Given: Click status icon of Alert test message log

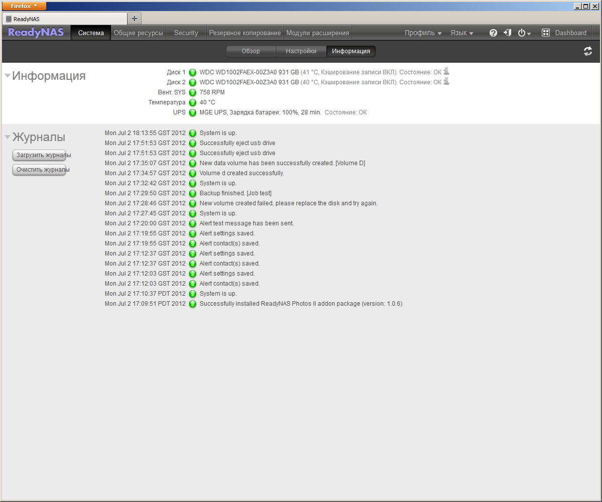Looking at the screenshot, I should point(193,223).
